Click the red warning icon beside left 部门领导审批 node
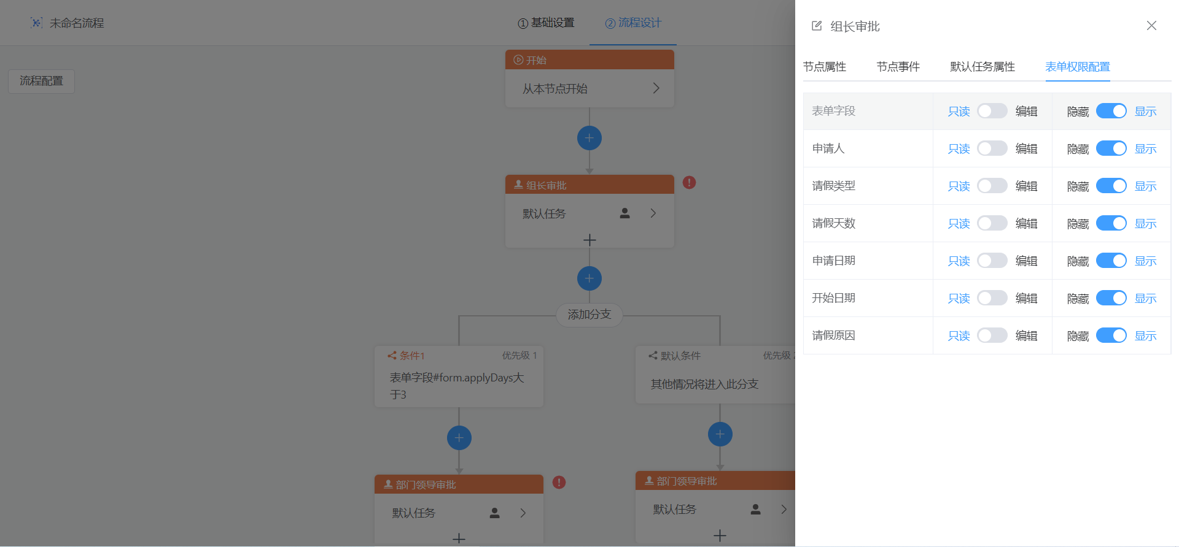The width and height of the screenshot is (1179, 547). (559, 483)
